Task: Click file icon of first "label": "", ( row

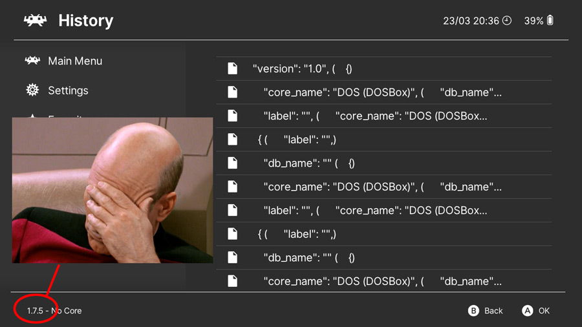Action: pyautogui.click(x=233, y=116)
